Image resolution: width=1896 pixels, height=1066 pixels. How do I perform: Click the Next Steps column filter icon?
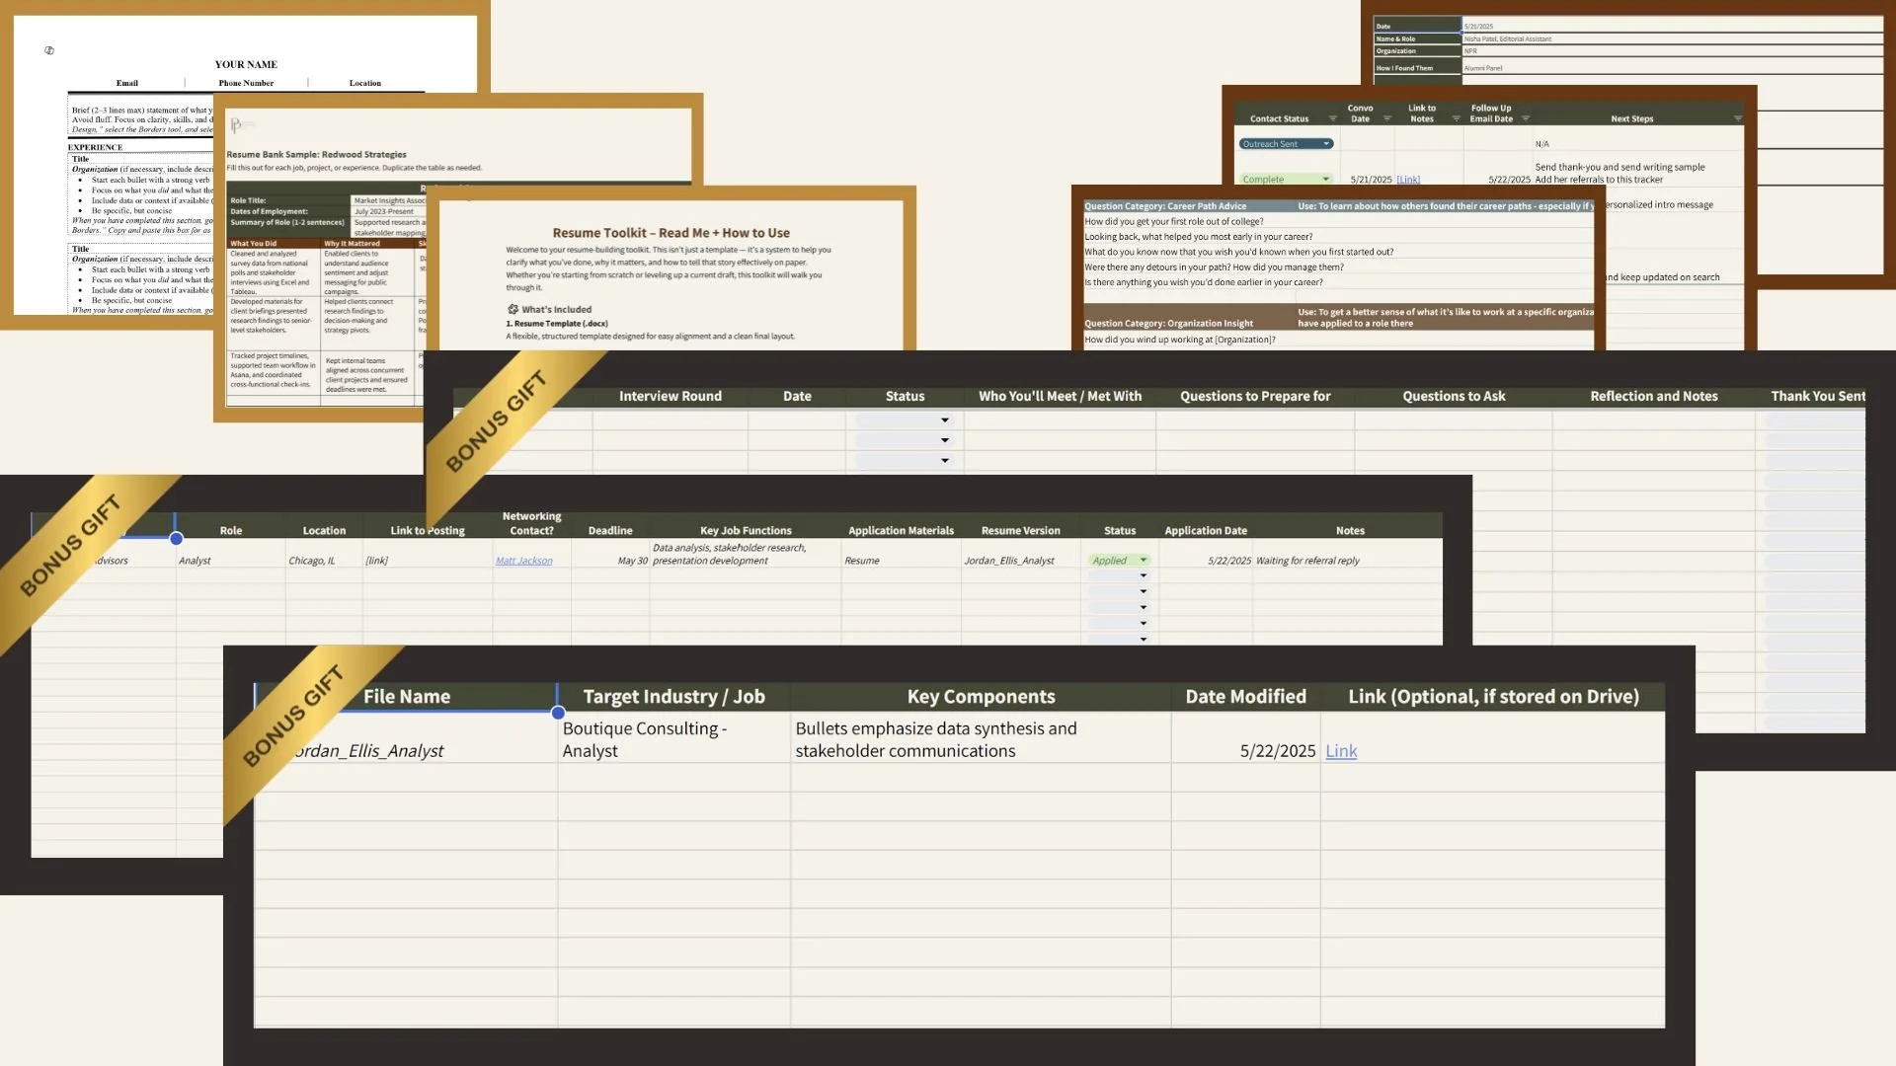[1738, 119]
